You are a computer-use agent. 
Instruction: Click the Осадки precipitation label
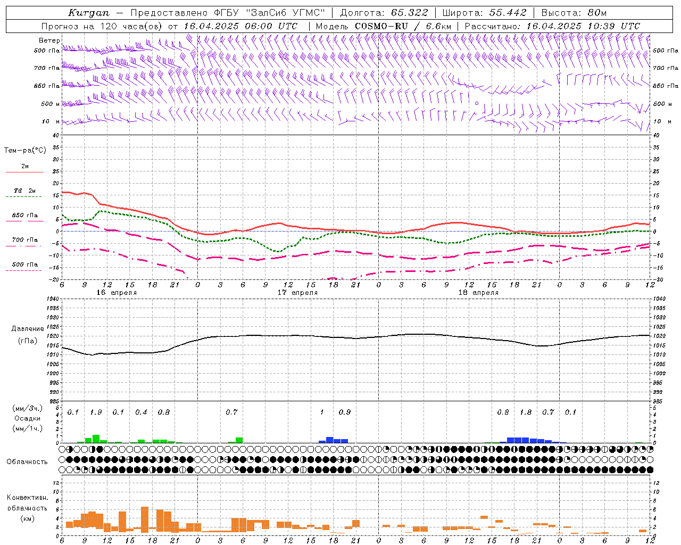27,418
